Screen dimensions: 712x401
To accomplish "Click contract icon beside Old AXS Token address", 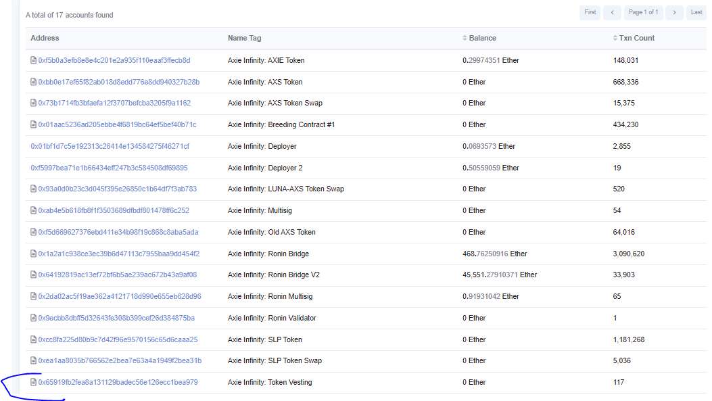I will pos(33,232).
